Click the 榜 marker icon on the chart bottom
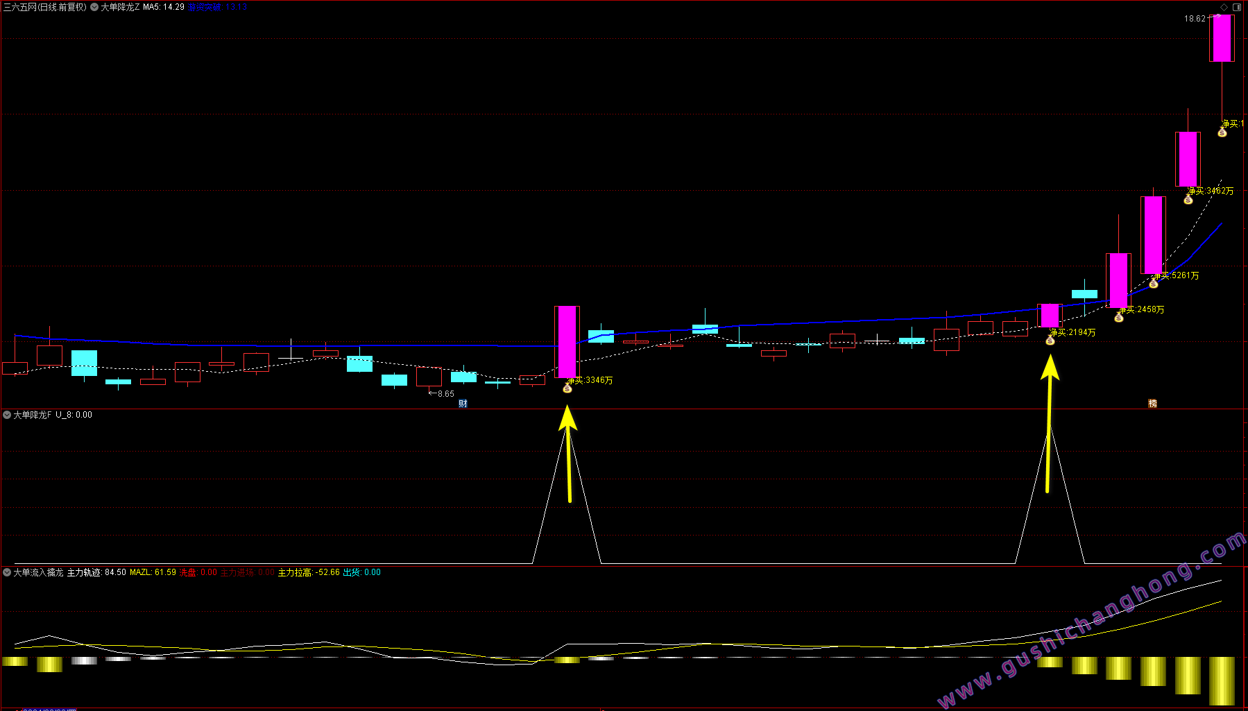 click(x=1152, y=404)
